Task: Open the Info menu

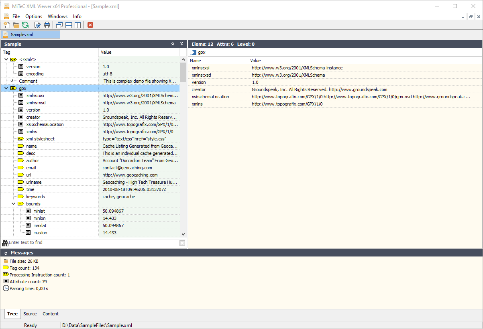Action: pos(77,16)
